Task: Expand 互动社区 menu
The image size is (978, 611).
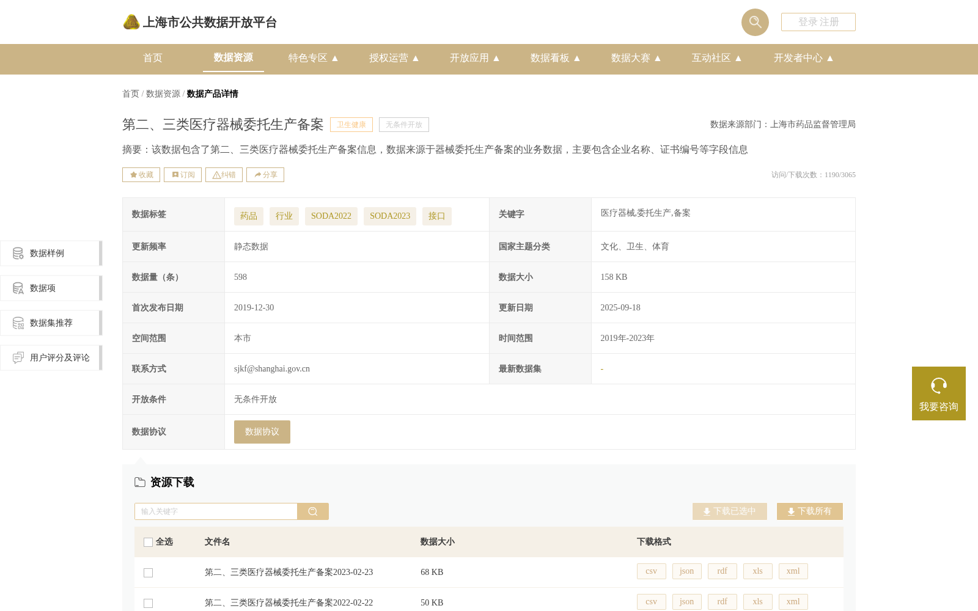Action: [716, 58]
